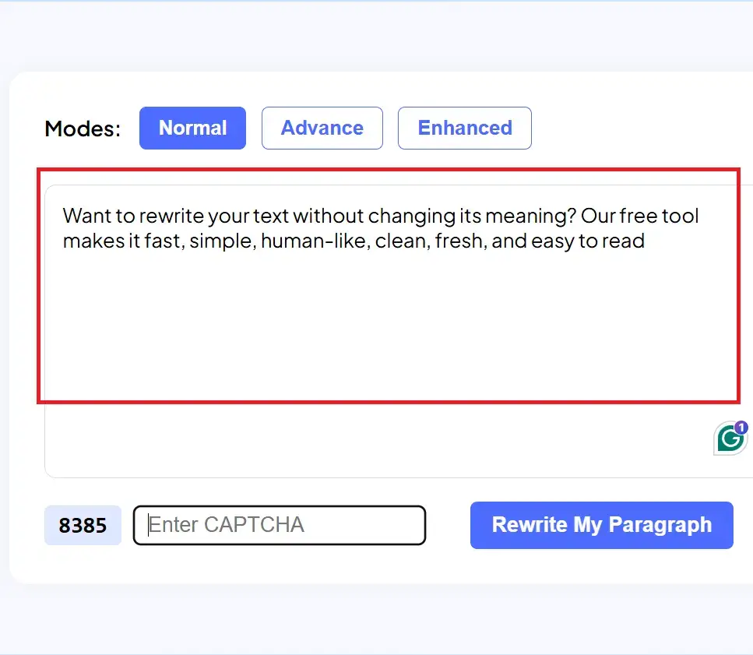
Task: Select the Normal rewriting mode
Action: pyautogui.click(x=192, y=128)
